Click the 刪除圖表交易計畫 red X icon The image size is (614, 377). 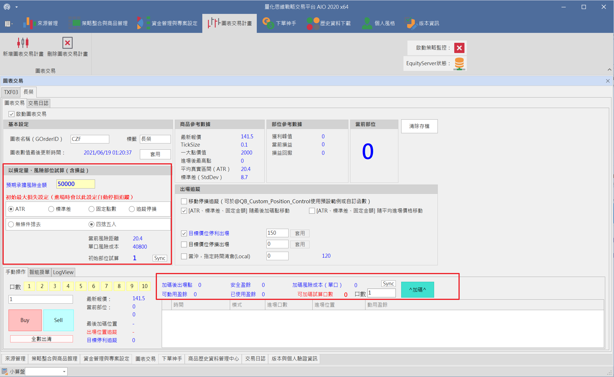click(x=68, y=43)
